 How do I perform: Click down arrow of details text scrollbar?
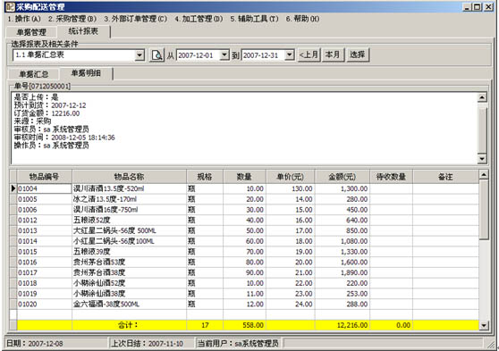tap(482, 159)
